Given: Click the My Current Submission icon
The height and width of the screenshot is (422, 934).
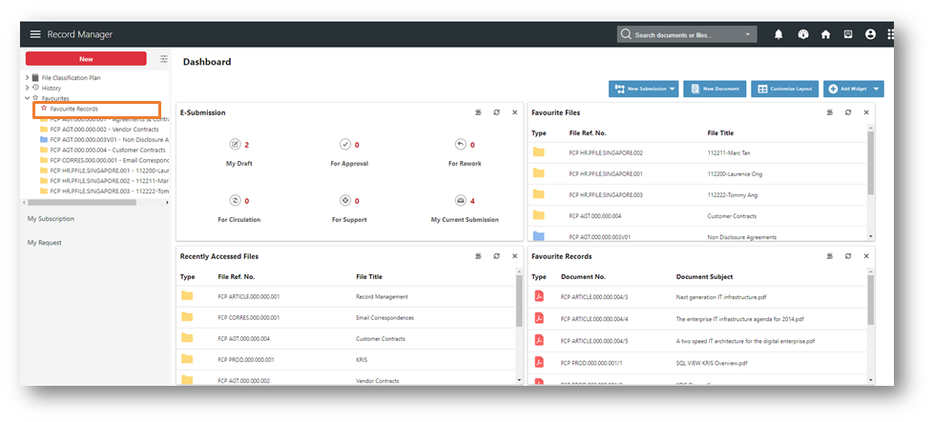Looking at the screenshot, I should pyautogui.click(x=461, y=200).
